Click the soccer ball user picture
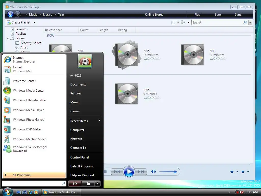Viewport: 261px width, 196px height. click(x=85, y=61)
